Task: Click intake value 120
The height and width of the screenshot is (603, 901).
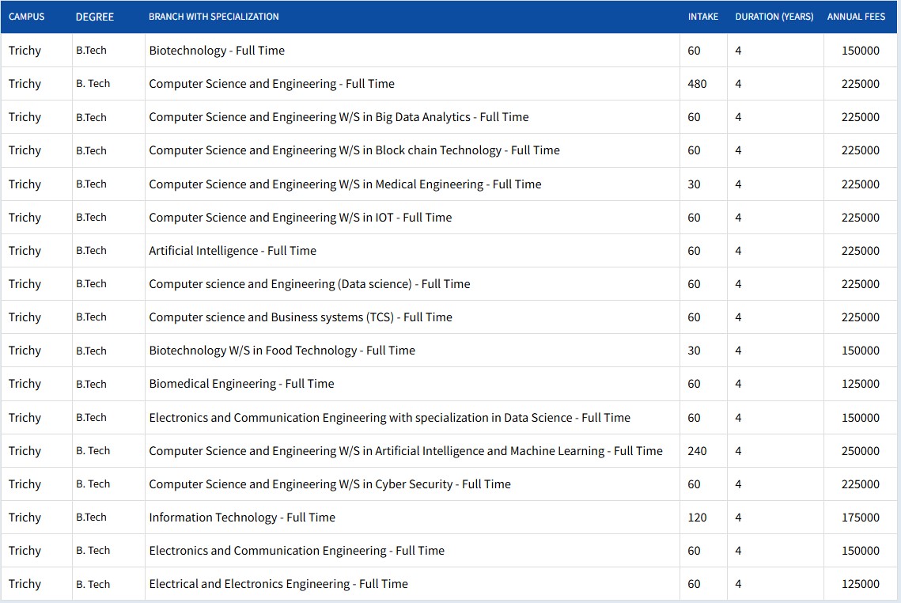Action: click(697, 518)
